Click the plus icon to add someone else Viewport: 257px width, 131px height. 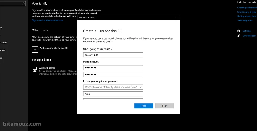coord(35,49)
